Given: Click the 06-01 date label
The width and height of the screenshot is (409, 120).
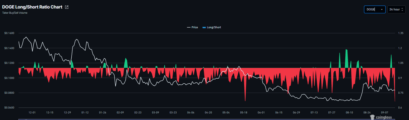Looking at the screenshot, I should point(261,113).
